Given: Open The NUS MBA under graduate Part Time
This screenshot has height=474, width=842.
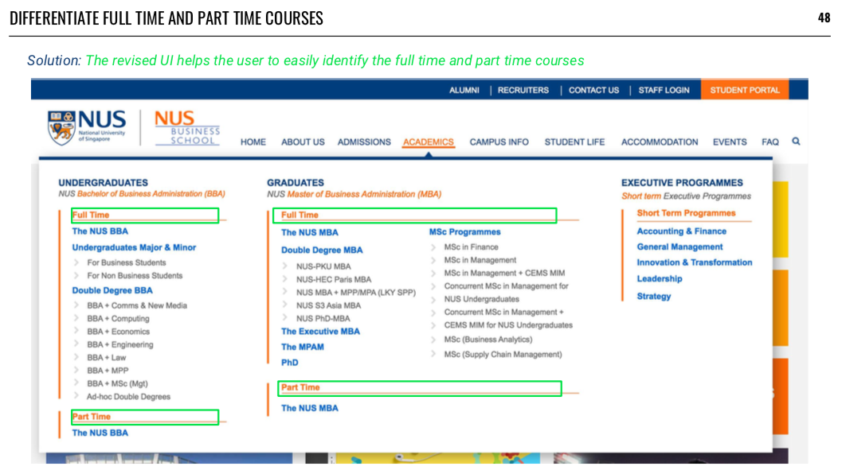Looking at the screenshot, I should (309, 408).
